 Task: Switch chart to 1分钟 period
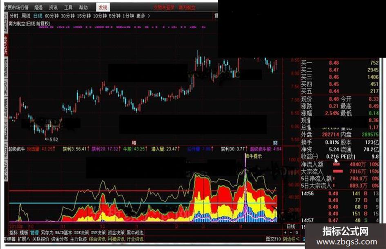pos(128,16)
